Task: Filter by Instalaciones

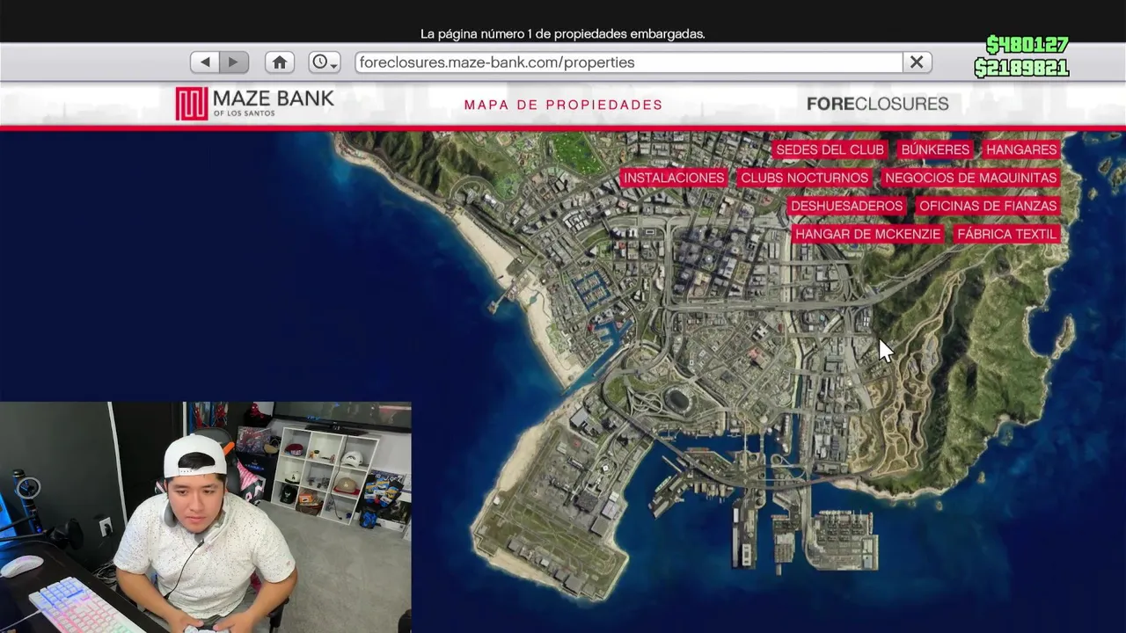Action: [x=674, y=178]
